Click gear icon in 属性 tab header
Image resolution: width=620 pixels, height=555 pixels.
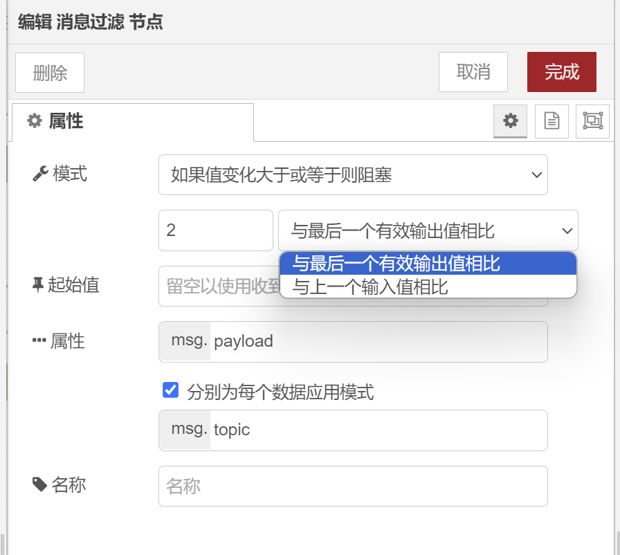click(35, 121)
